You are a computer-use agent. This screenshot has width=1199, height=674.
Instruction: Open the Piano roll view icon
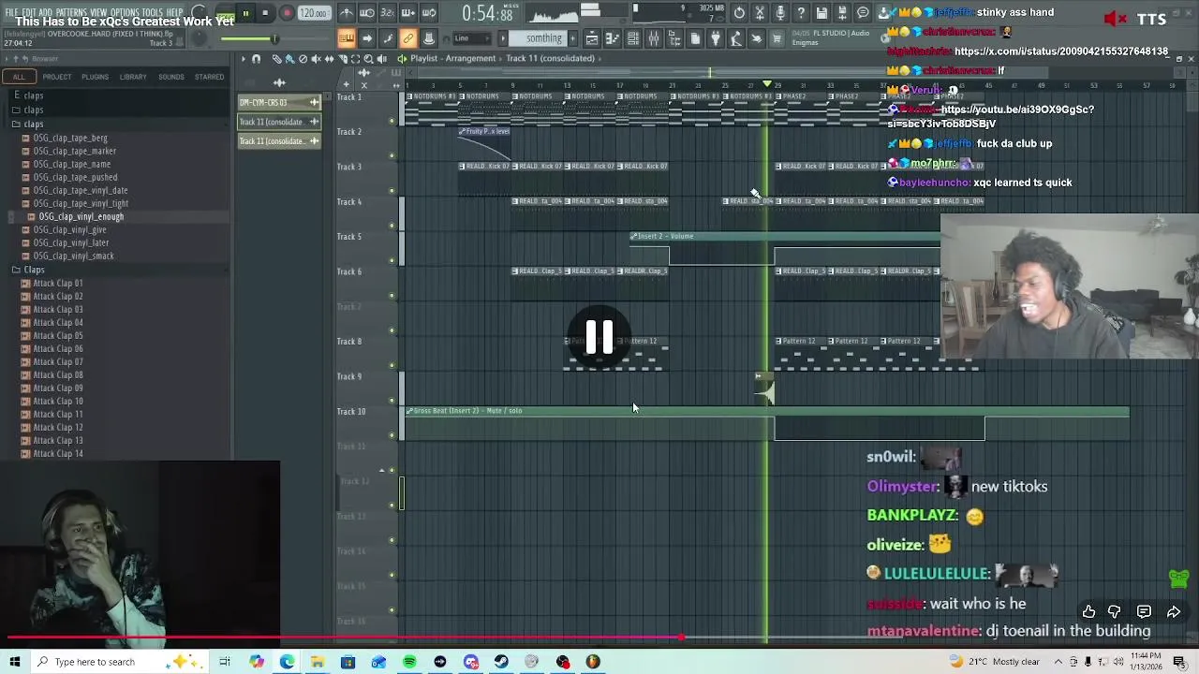[613, 38]
